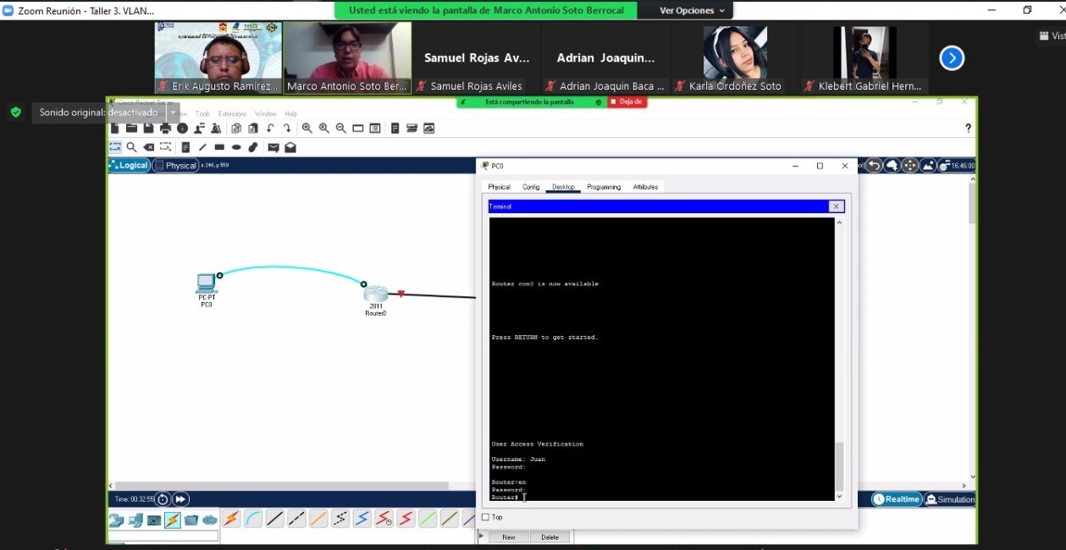Select the light blue console cable

pyautogui.click(x=253, y=519)
